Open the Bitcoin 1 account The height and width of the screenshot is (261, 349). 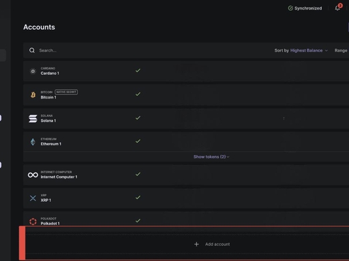186,94
